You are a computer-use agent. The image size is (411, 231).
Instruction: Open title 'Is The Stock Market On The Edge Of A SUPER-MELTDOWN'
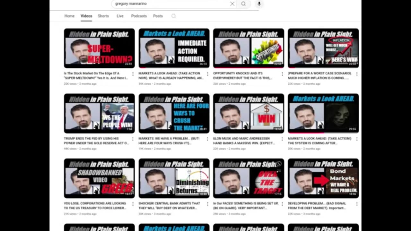coord(96,76)
